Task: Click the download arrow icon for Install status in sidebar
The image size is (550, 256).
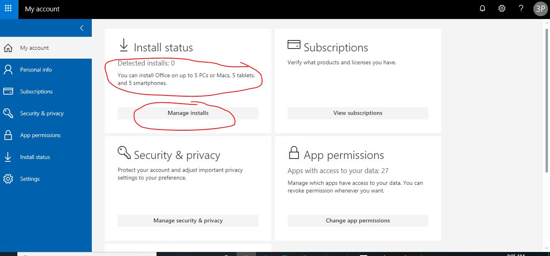Action: [x=8, y=157]
